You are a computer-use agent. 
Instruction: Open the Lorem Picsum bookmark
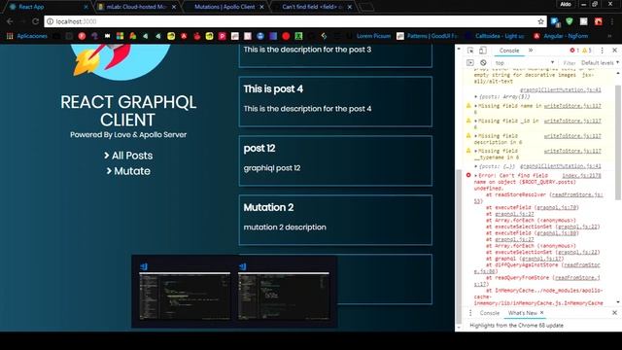pos(369,36)
